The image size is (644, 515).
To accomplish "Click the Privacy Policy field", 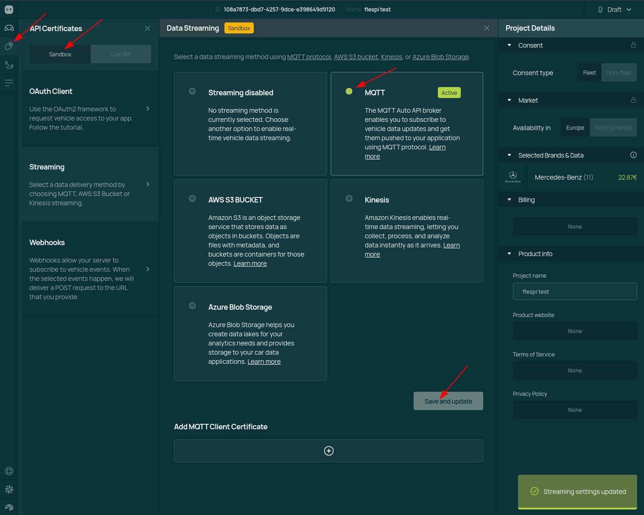I will pyautogui.click(x=575, y=410).
